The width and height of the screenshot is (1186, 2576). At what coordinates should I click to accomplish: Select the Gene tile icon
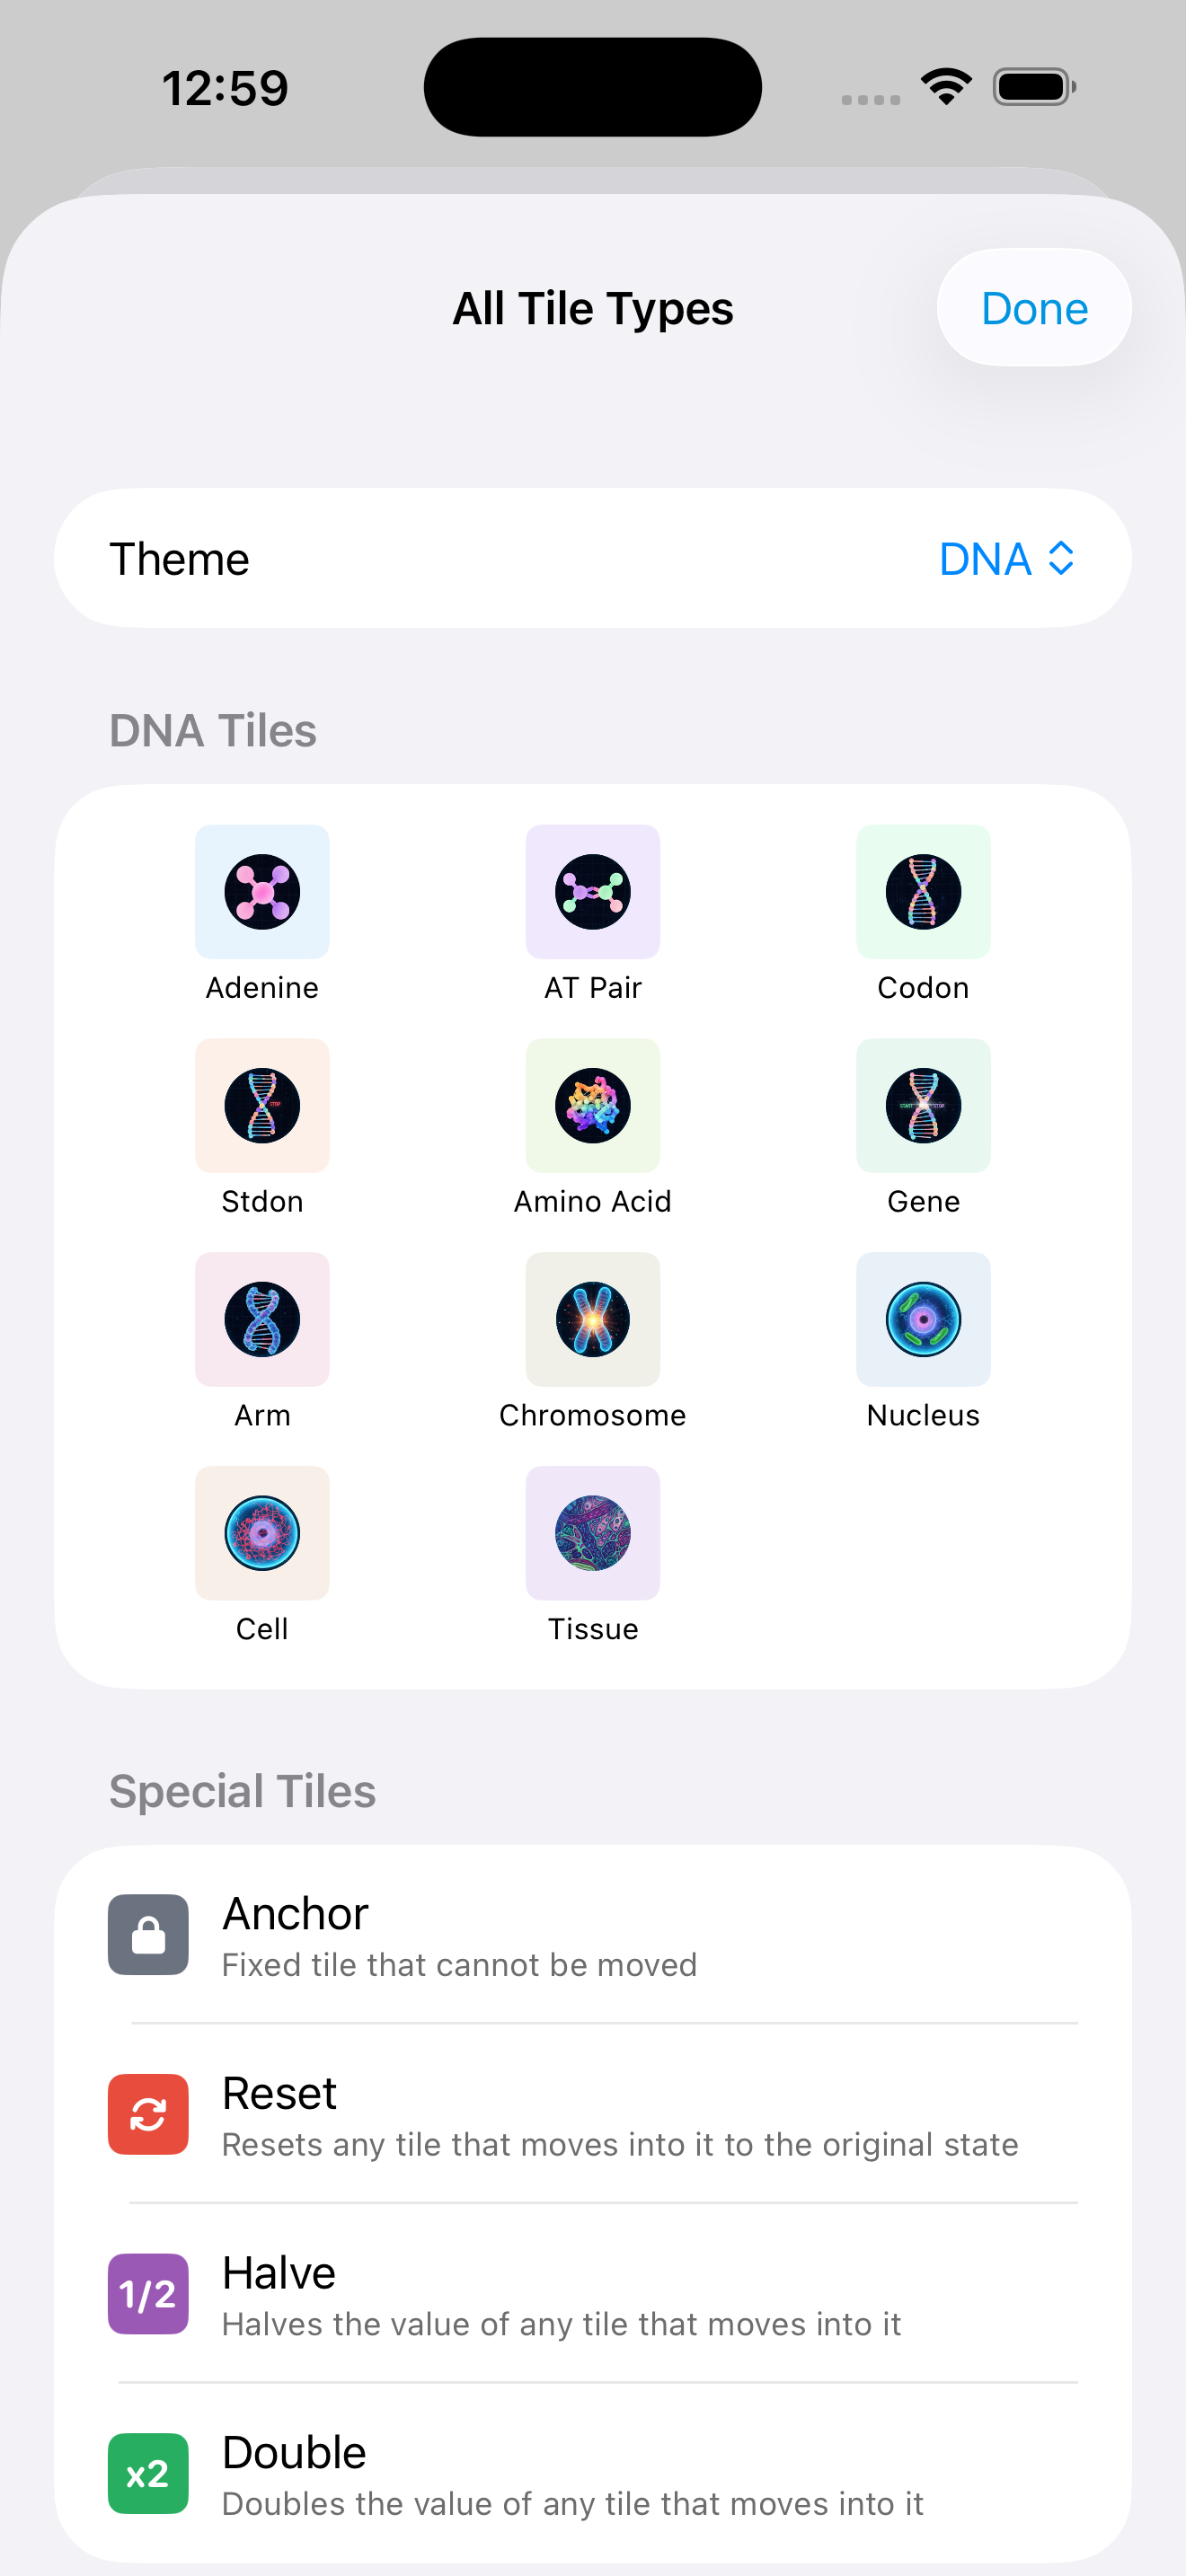pyautogui.click(x=923, y=1105)
